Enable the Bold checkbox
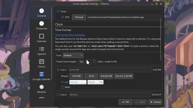This screenshot has width=193, height=108. 63,87
